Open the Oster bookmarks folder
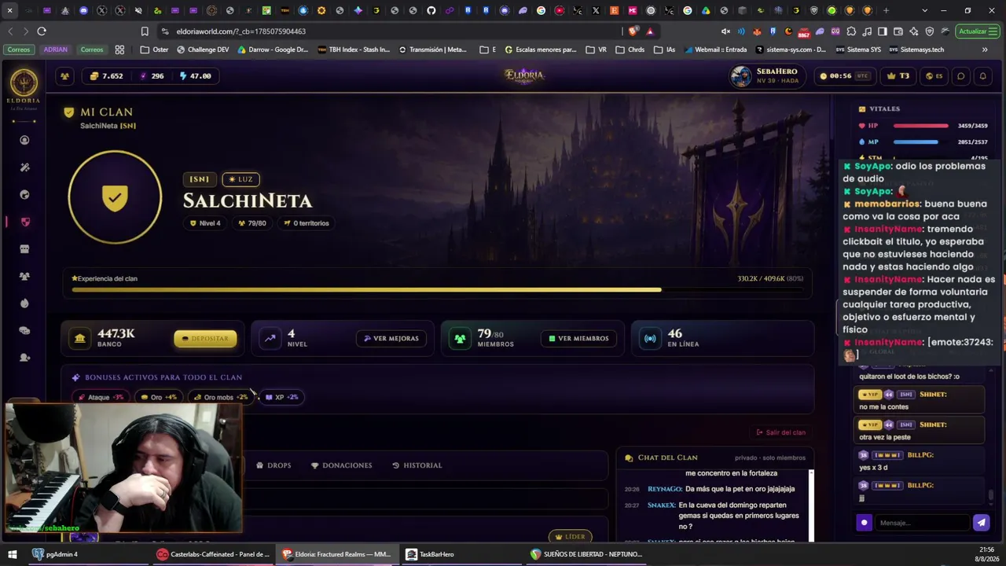Viewport: 1006px width, 566px height. [x=154, y=50]
